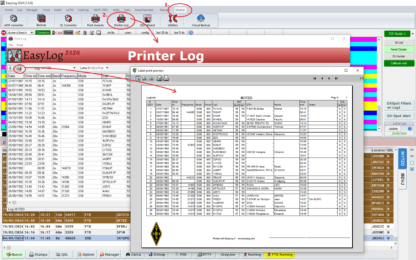Viewport: 416px width, 260px height.
Task: Toggle the Connesso connection status
Action: (43, 32)
